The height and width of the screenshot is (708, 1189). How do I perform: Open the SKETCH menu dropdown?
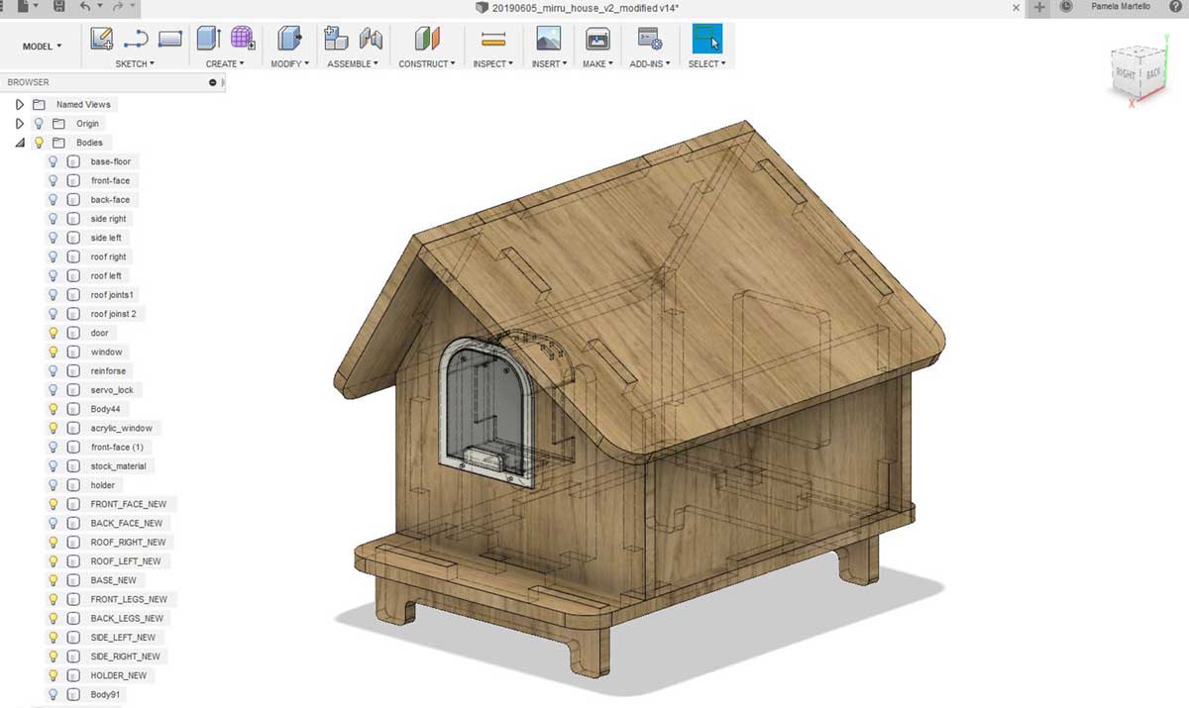(x=135, y=63)
